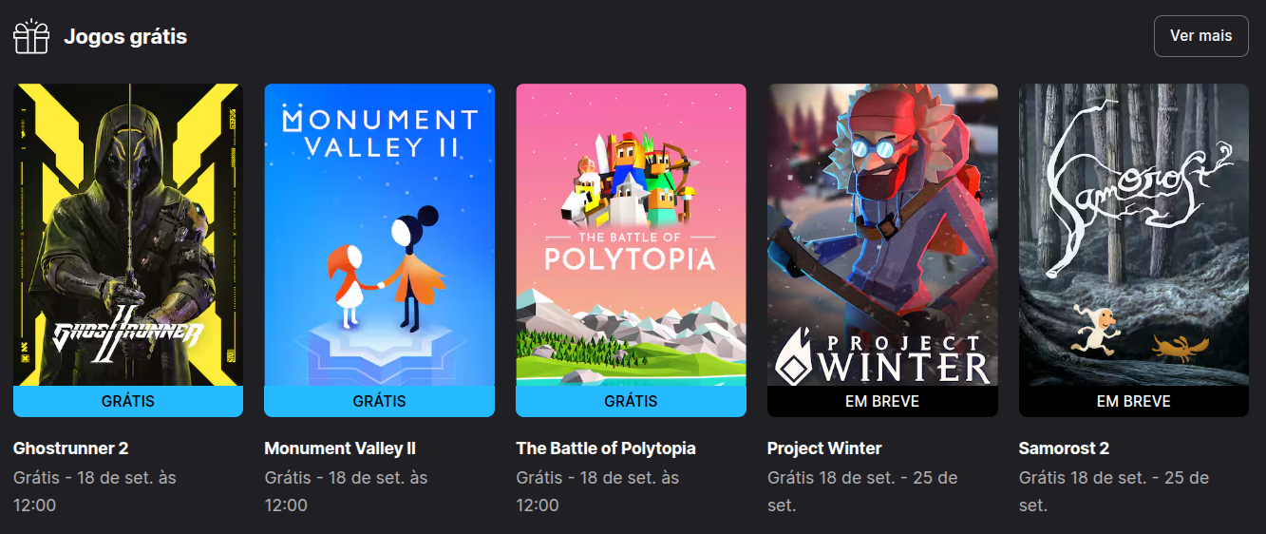
Task: Open the Ghostrunner 2 cover art
Action: (x=128, y=235)
